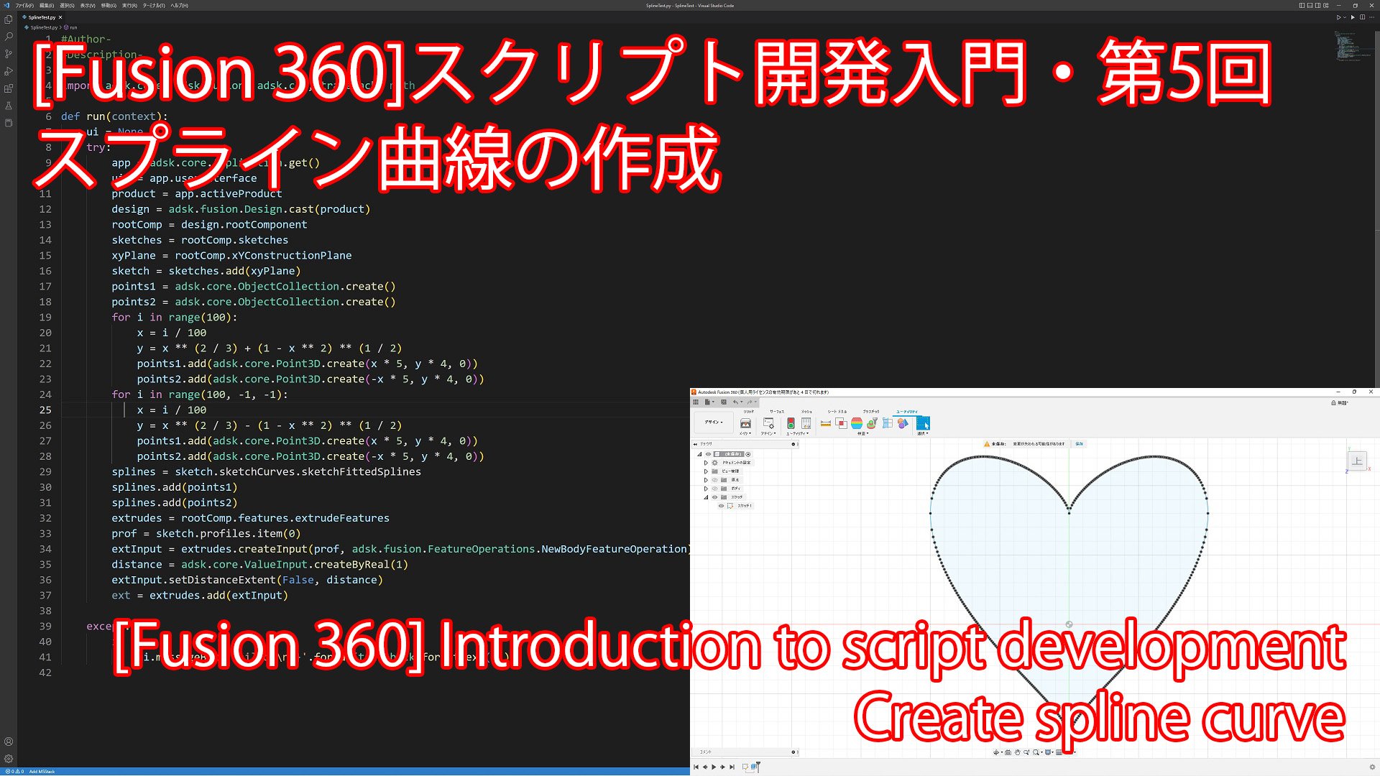Open the Extensions view in VS Code
Screen dimensions: 1380x776
(9, 88)
